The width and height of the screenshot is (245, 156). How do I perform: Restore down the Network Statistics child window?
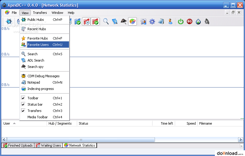[x=233, y=12]
